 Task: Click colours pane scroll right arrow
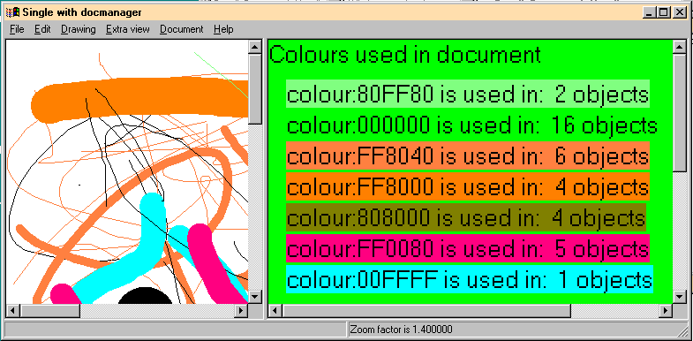point(666,310)
